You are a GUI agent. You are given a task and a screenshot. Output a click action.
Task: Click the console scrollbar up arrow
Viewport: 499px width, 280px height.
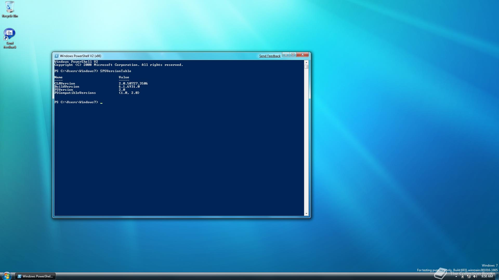coord(306,62)
